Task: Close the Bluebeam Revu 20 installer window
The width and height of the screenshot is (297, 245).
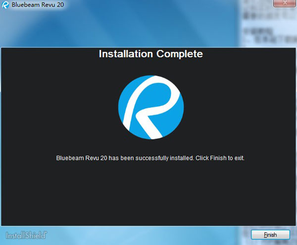Action: pos(285,3)
